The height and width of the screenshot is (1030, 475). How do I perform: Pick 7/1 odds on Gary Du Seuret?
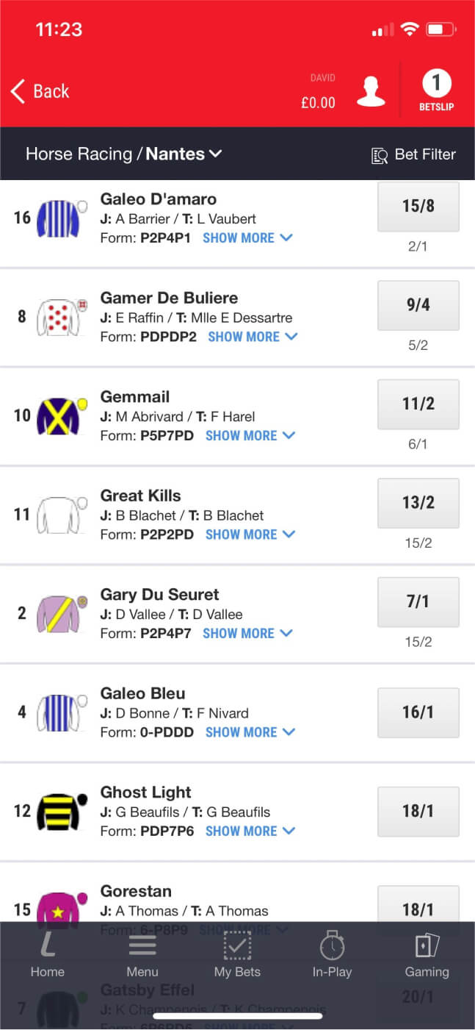[x=418, y=602]
